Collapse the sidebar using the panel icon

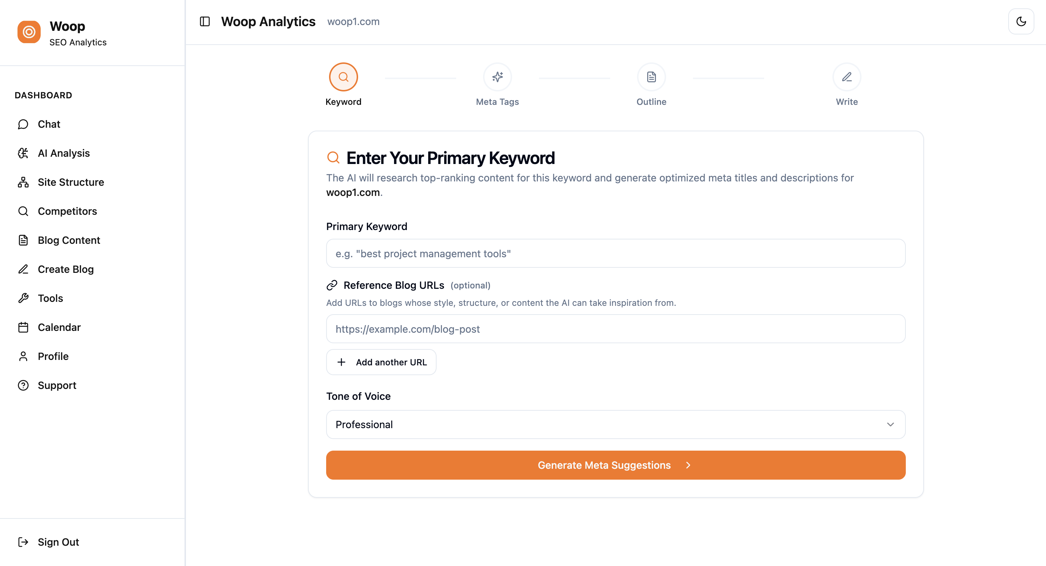204,21
